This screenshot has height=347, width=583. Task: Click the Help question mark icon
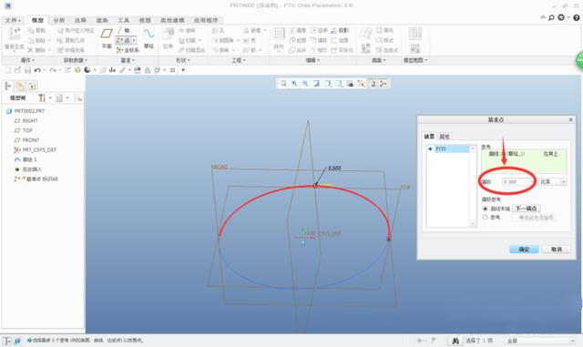tap(577, 17)
